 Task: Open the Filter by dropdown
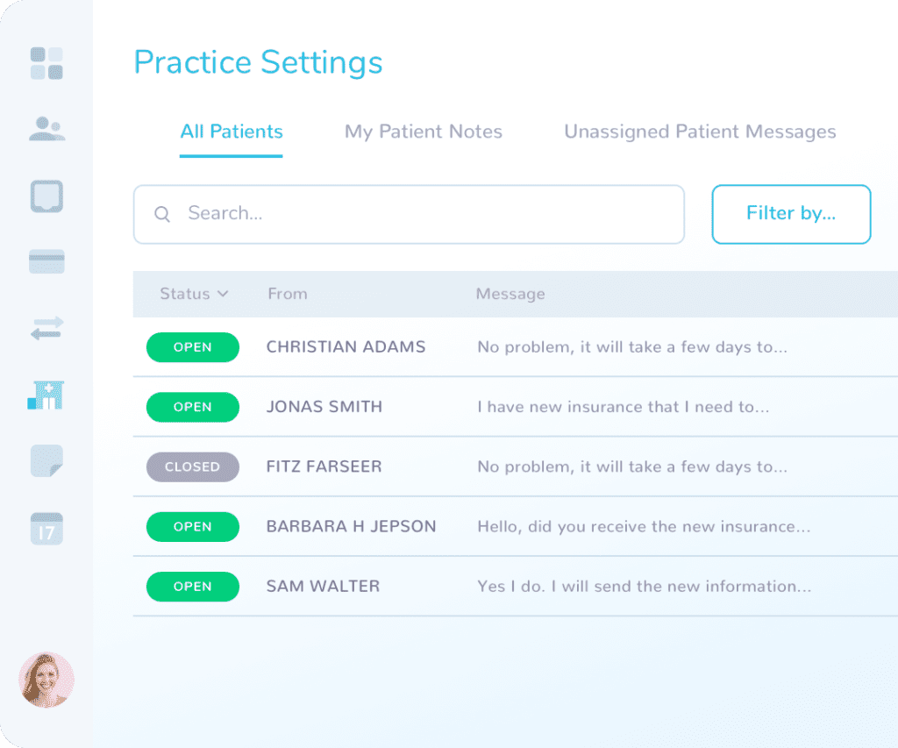point(790,213)
